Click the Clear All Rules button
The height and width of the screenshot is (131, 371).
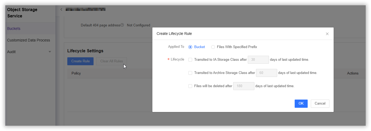pyautogui.click(x=111, y=61)
